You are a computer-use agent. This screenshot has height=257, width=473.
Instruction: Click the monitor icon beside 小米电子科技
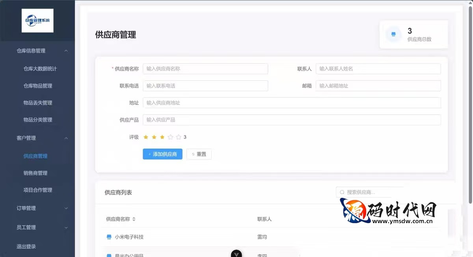coord(109,237)
